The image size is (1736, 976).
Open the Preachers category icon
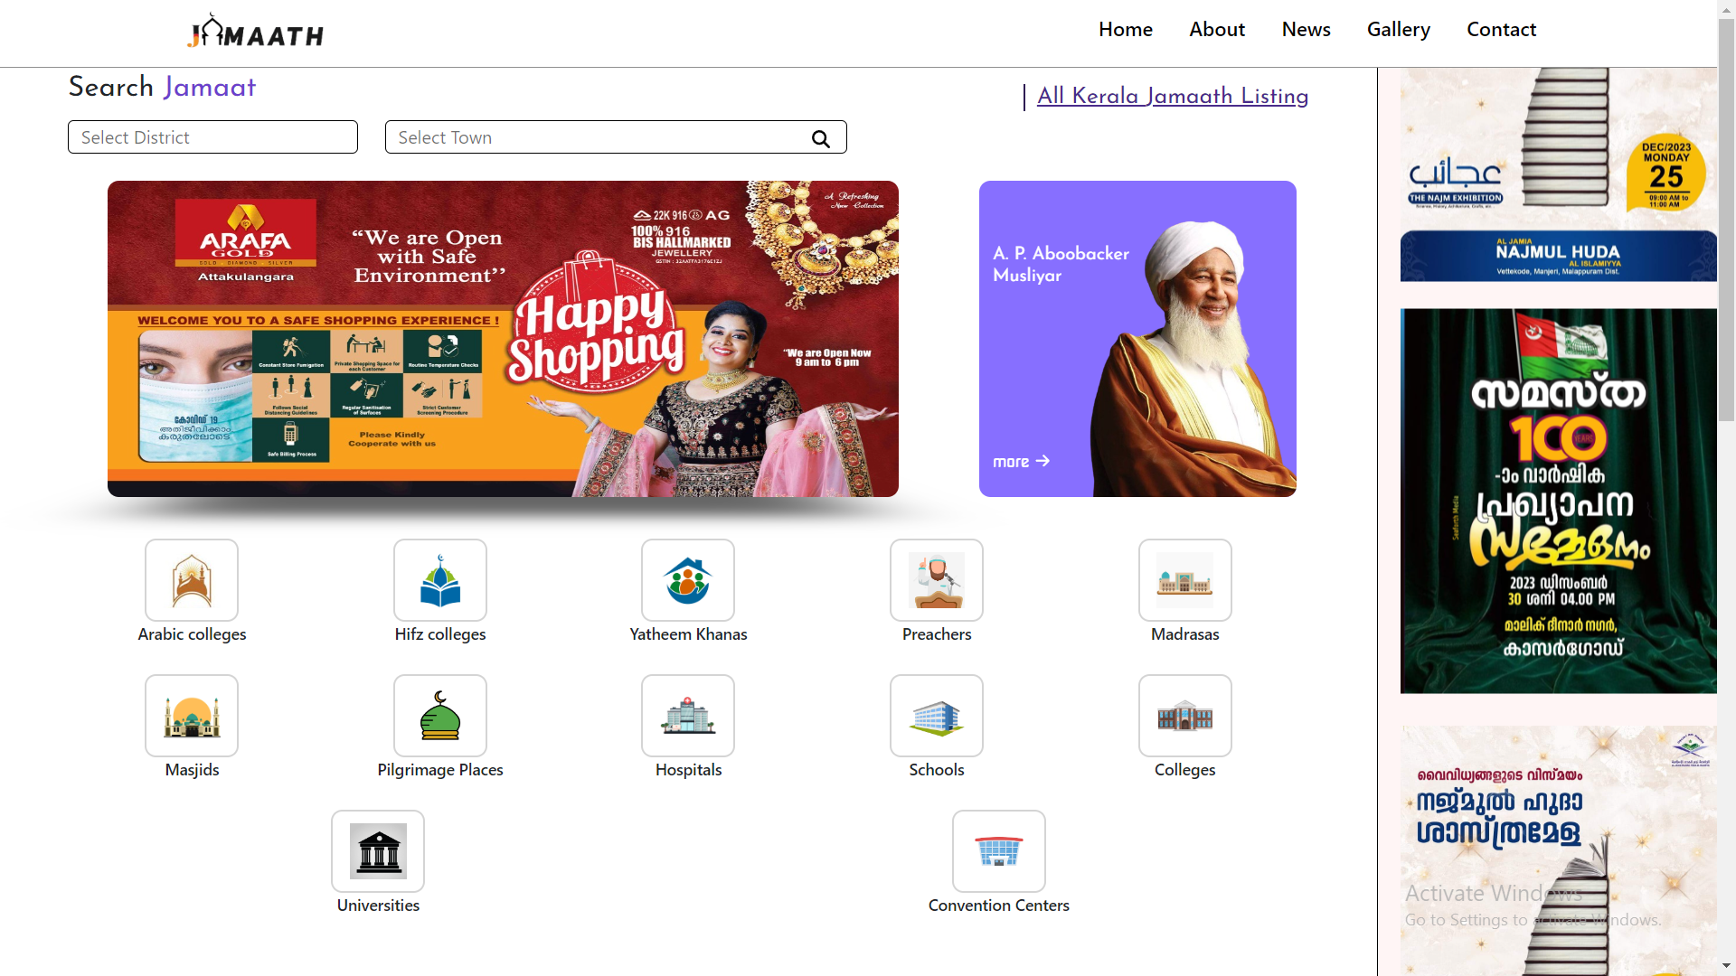point(937,580)
